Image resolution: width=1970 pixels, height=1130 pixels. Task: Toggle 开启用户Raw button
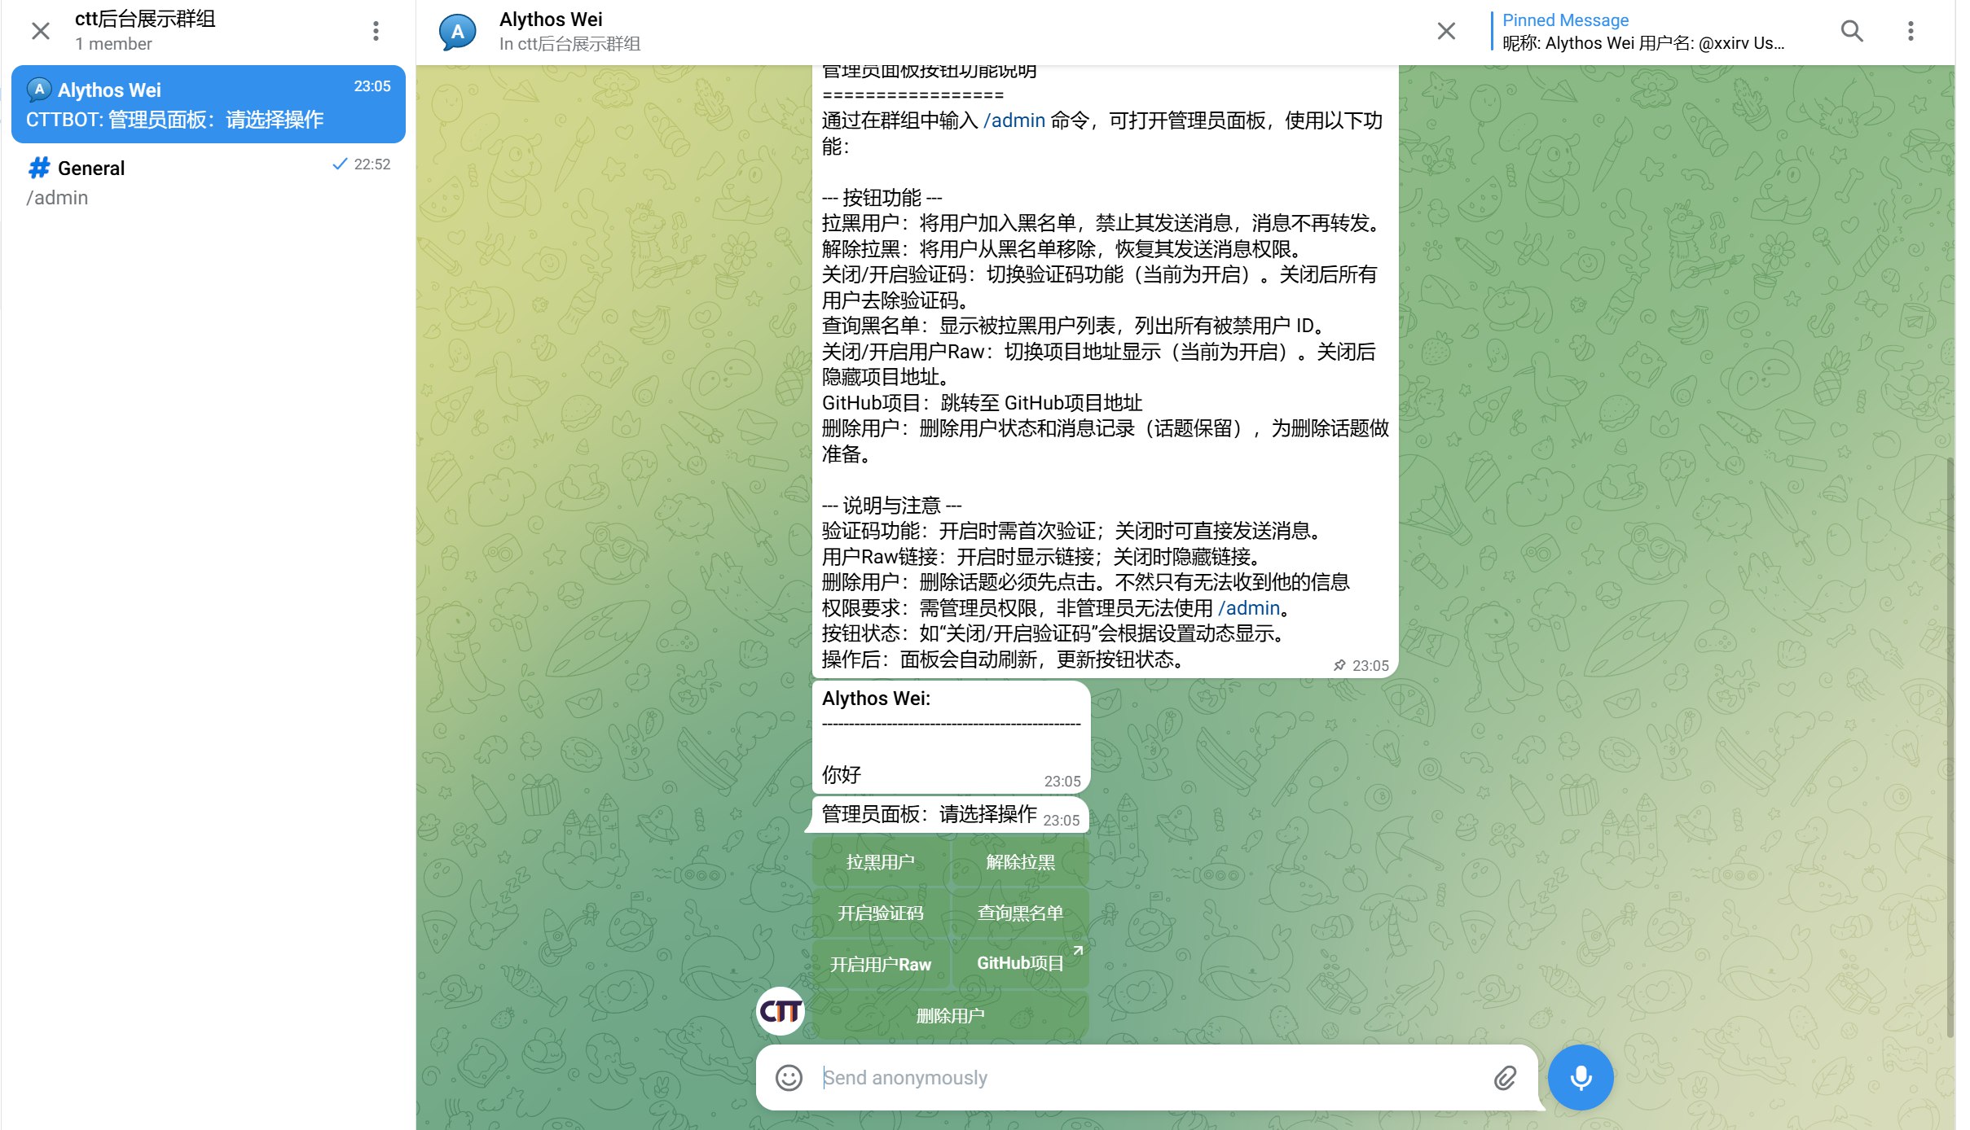[x=880, y=964]
